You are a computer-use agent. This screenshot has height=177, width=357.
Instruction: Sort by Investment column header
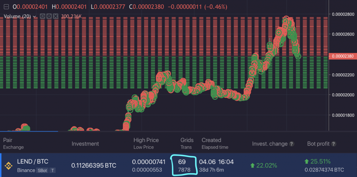pyautogui.click(x=85, y=143)
